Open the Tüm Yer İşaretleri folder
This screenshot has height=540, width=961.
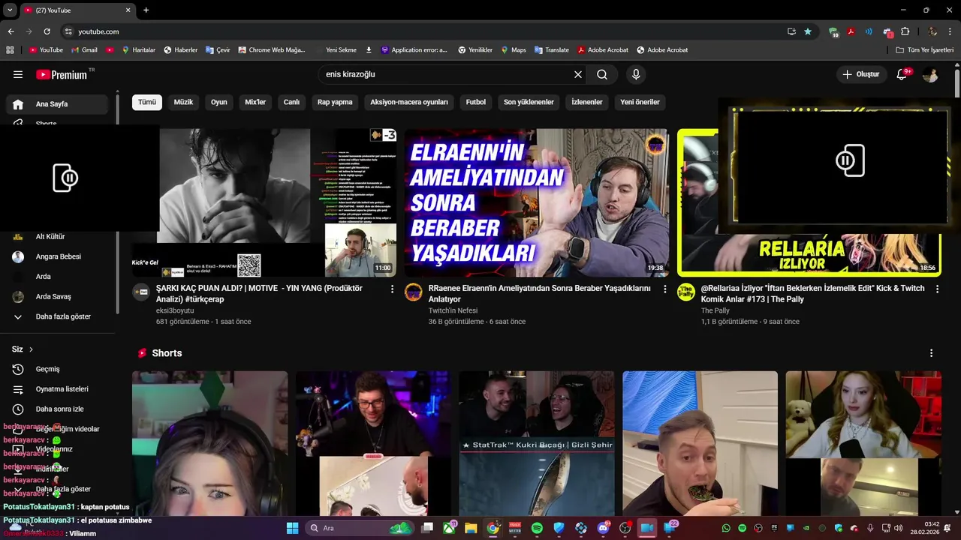coord(924,50)
